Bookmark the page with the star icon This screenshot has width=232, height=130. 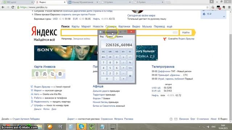pos(207,7)
